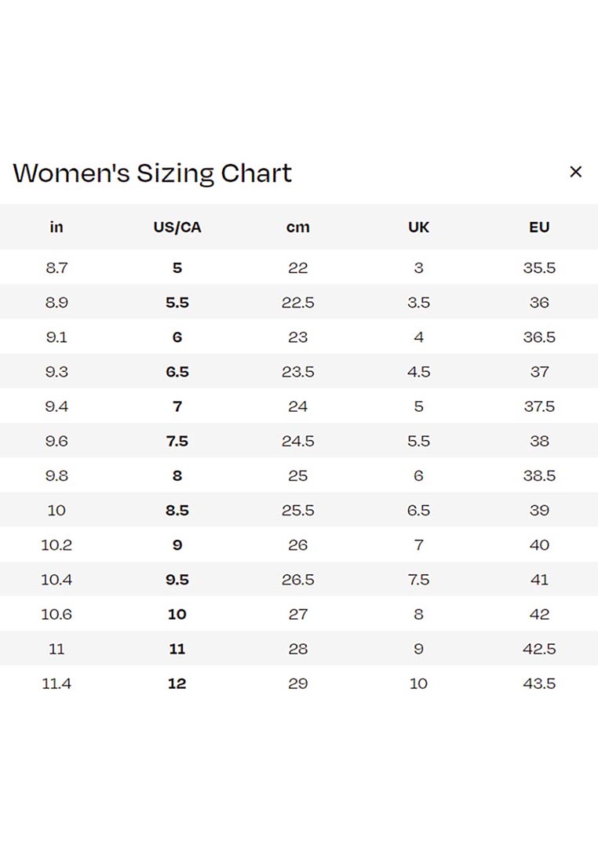Close the Women's Sizing Chart dialog
Image resolution: width=598 pixels, height=863 pixels.
point(575,172)
